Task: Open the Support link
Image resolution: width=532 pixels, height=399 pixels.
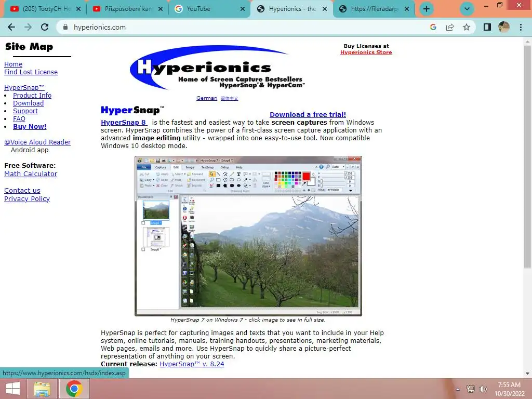Action: (x=25, y=111)
